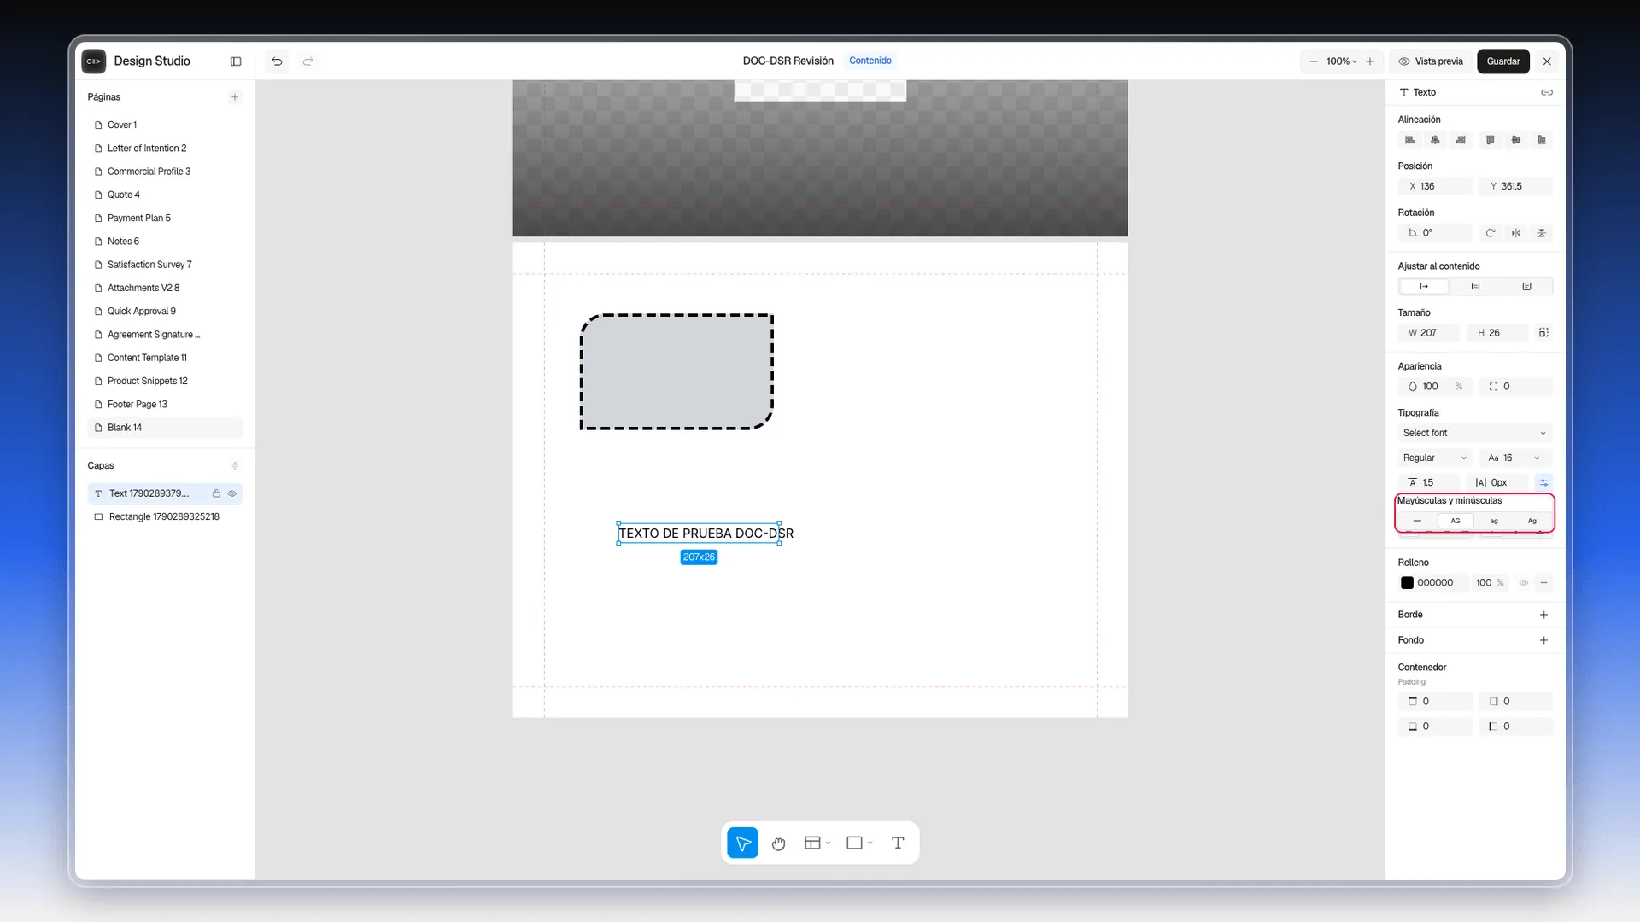Align element horizontally centered
This screenshot has width=1640, height=922.
tap(1436, 140)
